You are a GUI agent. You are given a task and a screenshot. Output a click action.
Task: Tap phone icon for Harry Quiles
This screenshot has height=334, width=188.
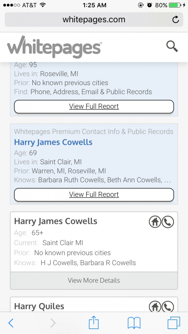[168, 306]
